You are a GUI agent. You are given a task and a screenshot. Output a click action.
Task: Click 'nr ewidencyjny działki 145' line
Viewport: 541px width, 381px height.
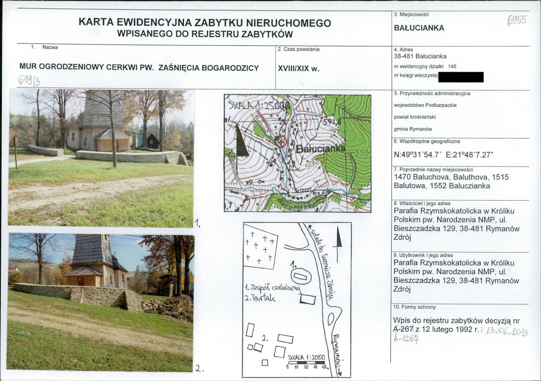coord(425,66)
